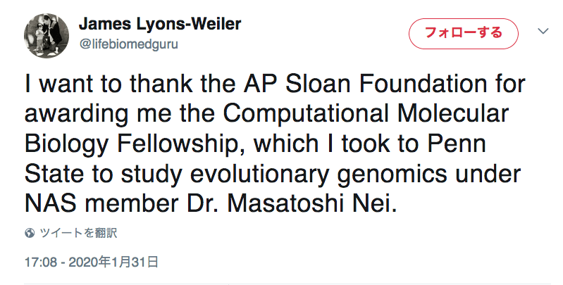This screenshot has width=563, height=285.
Task: Select the ツイートを翻訳 translate link
Action: tap(78, 233)
